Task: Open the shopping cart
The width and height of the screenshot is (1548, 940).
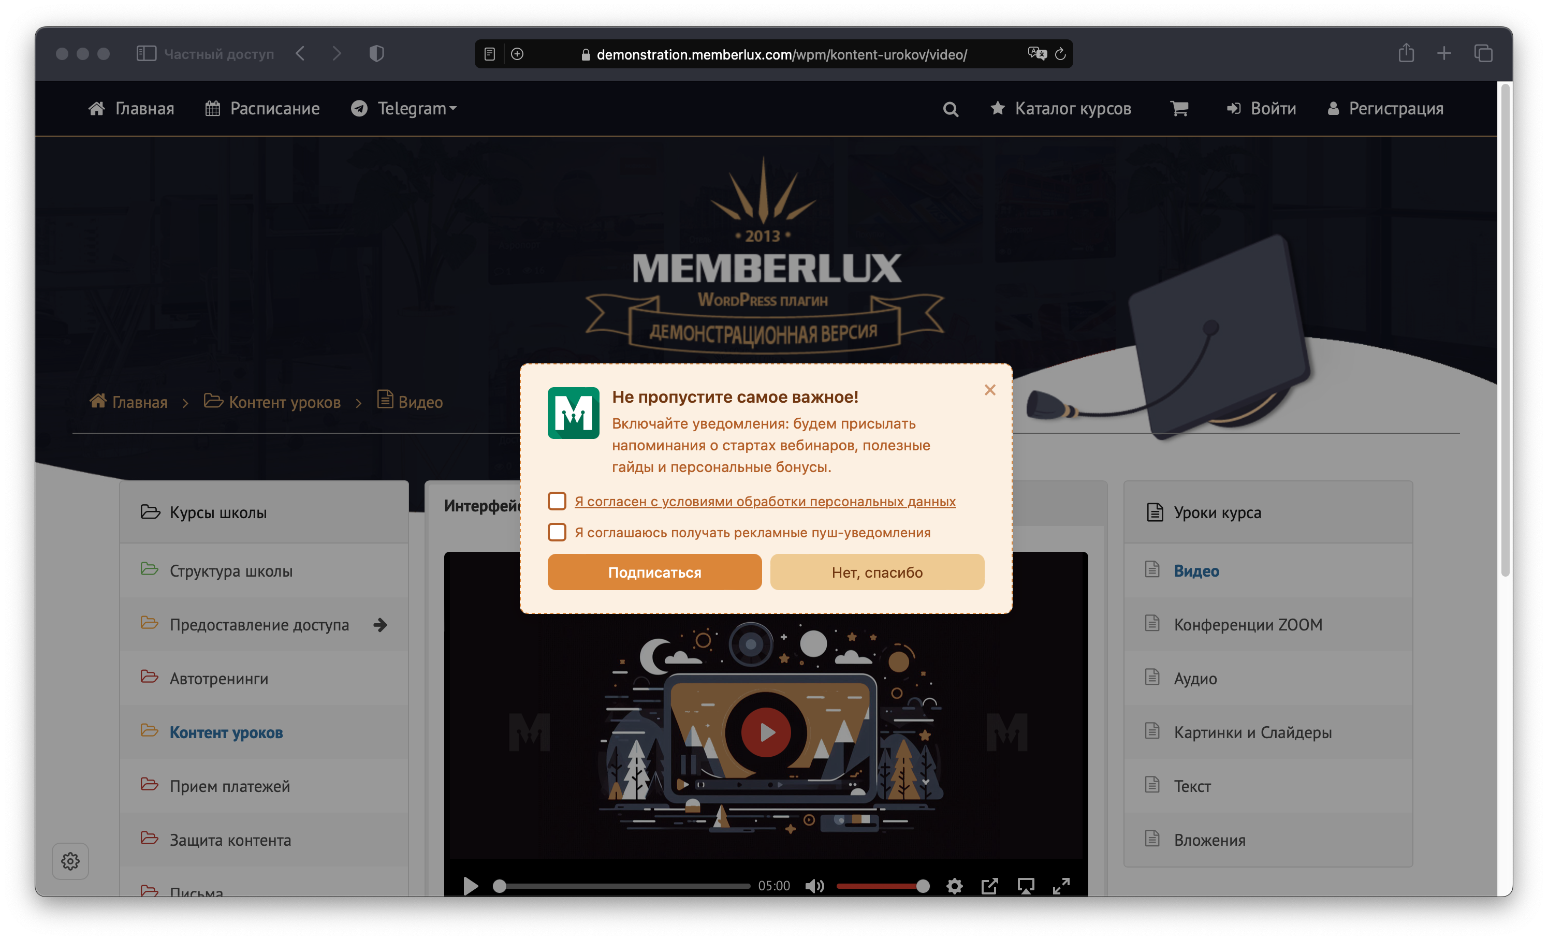Action: (1179, 109)
